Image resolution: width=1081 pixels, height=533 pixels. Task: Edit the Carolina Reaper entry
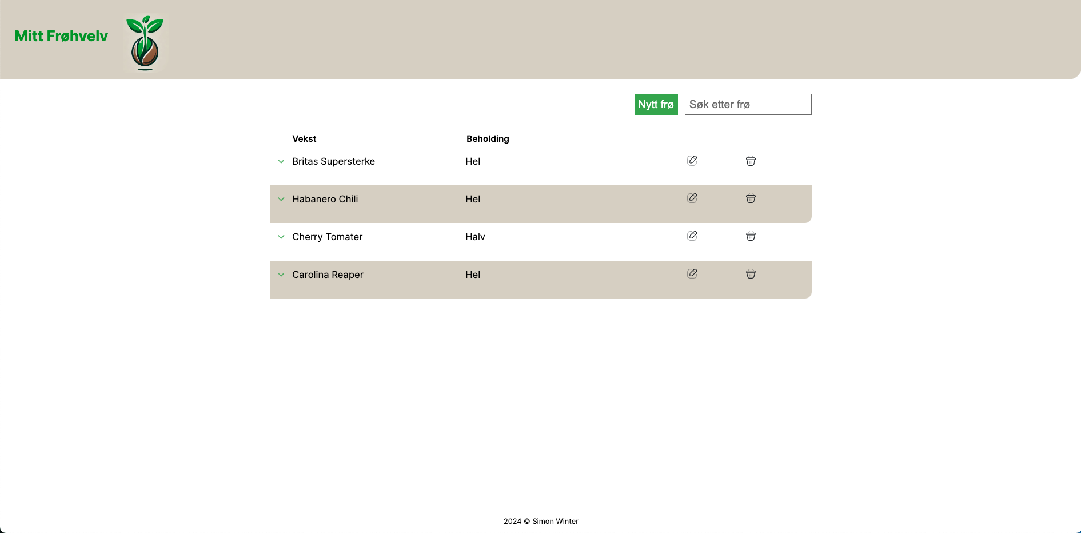point(692,274)
